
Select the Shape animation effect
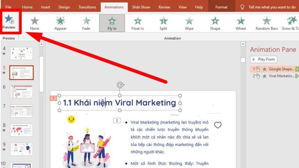point(215,23)
